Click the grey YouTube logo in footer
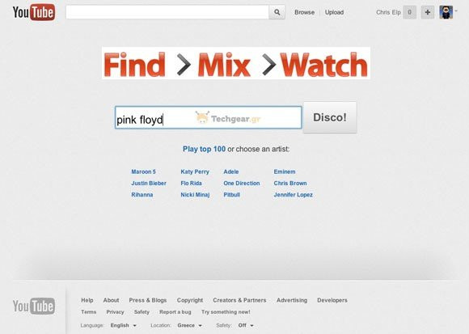 (34, 307)
